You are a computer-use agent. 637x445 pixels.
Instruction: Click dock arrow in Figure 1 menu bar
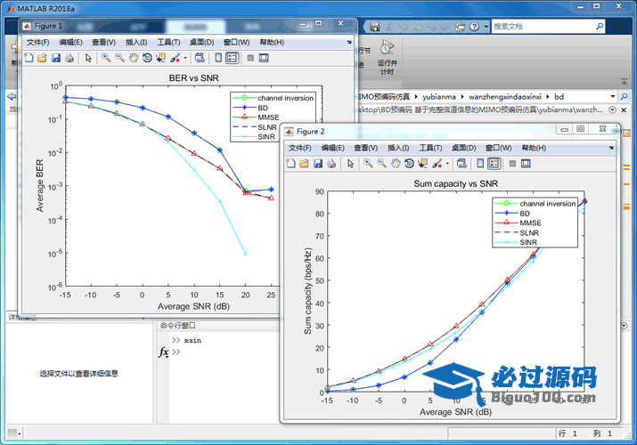[349, 42]
